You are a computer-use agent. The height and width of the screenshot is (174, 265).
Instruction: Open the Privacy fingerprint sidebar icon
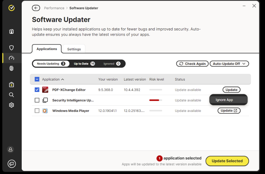(11, 68)
